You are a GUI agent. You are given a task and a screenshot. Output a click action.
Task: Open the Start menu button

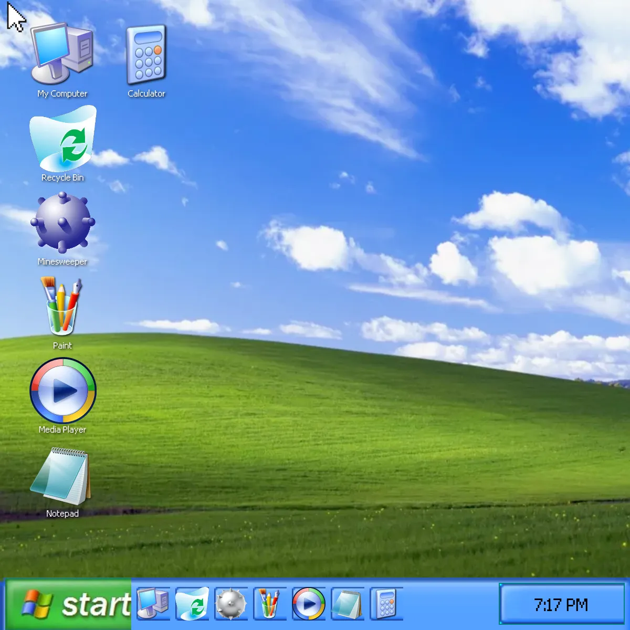click(x=68, y=604)
